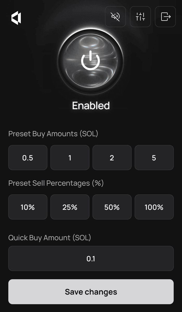Click the 100% preset sell field
182x312 pixels.
[x=154, y=207]
